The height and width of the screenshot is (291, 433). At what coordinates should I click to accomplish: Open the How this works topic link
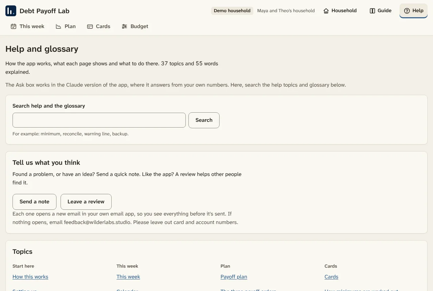click(30, 277)
